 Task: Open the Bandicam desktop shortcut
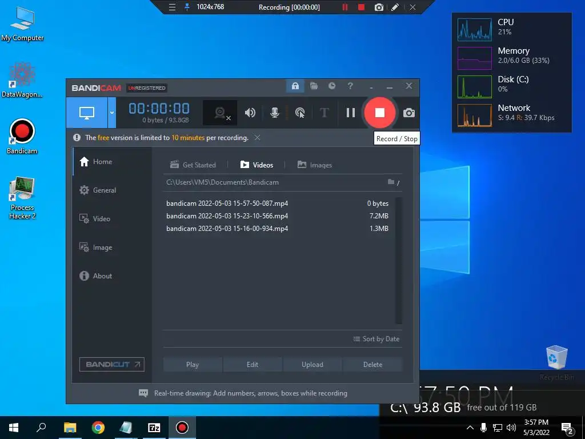pos(22,137)
